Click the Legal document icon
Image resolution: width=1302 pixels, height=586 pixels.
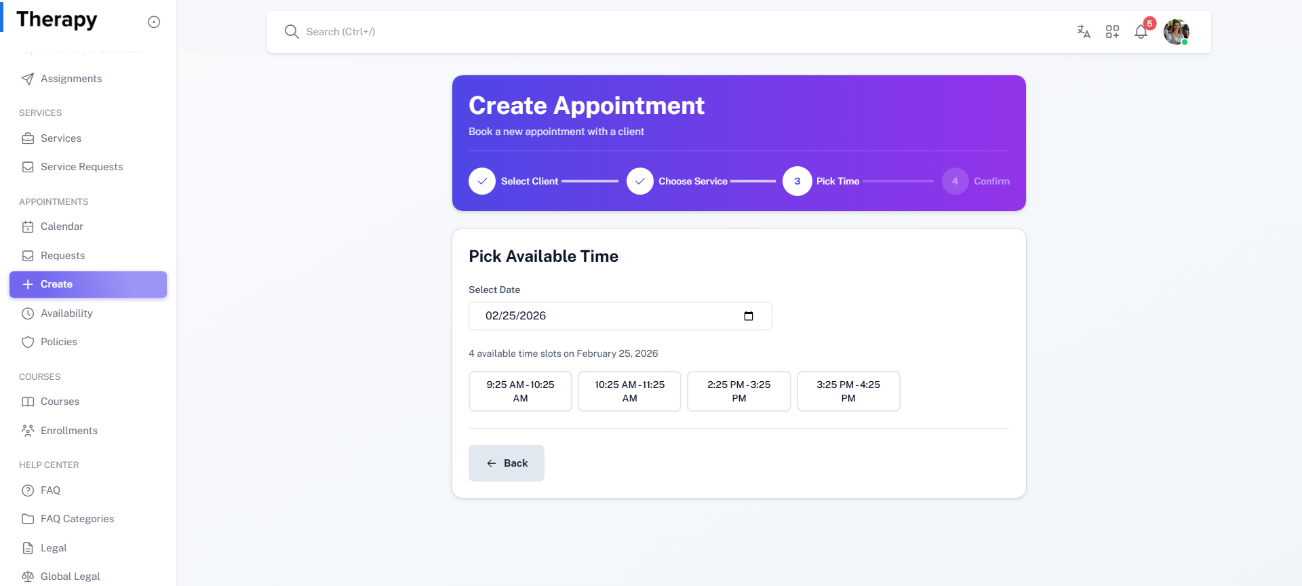click(28, 548)
